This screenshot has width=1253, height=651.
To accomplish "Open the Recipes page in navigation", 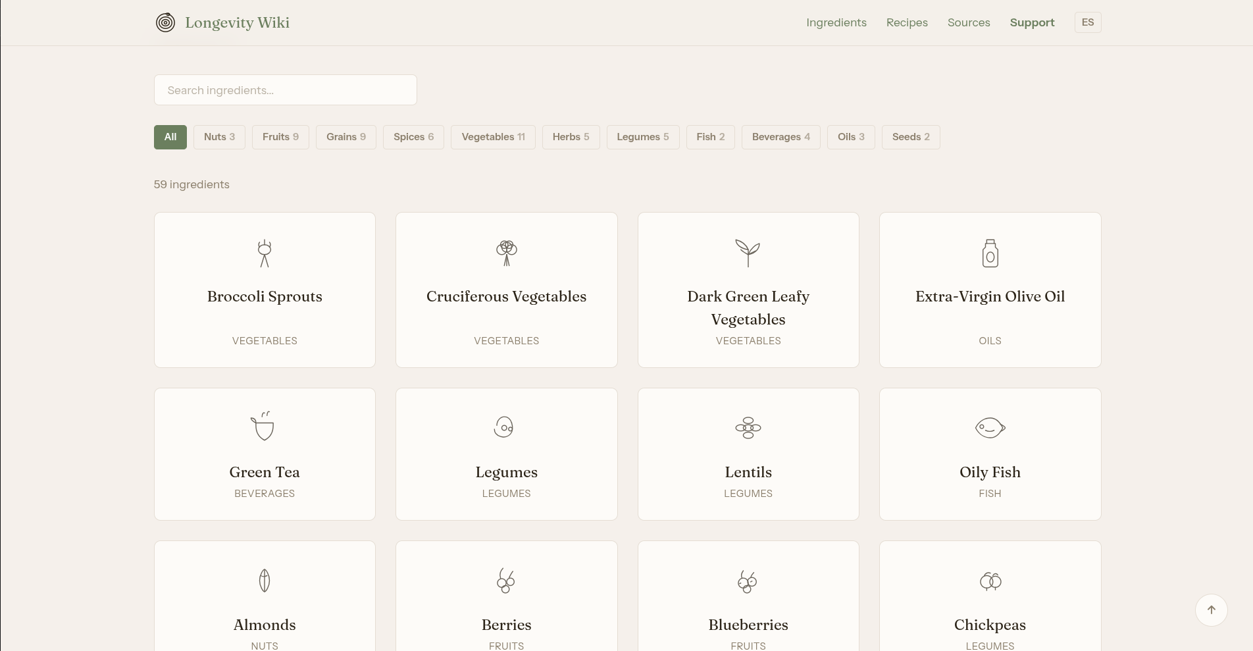I will (x=907, y=22).
